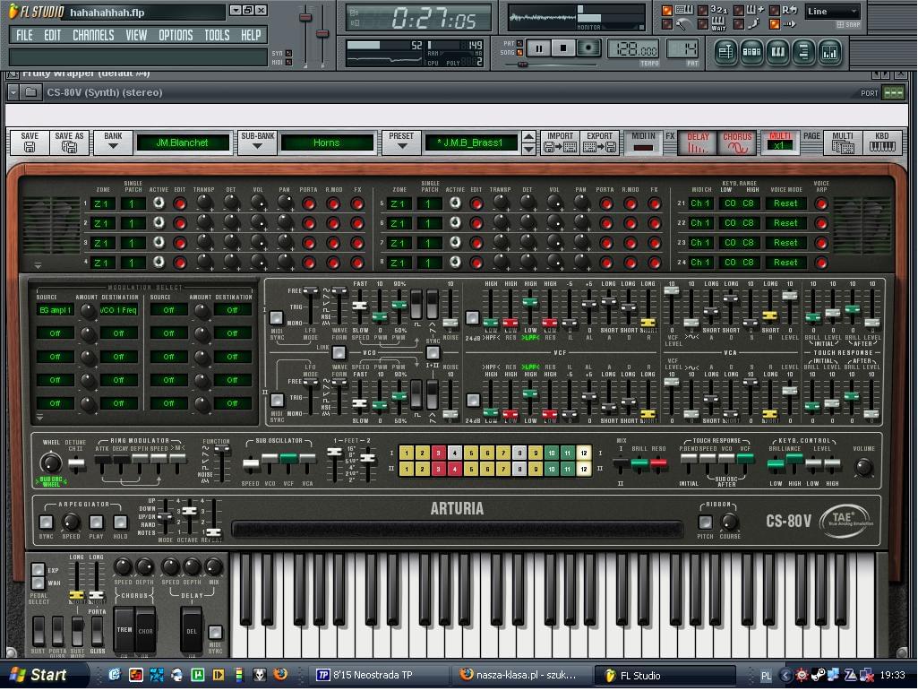This screenshot has height=691, width=918.
Task: Open the CHANNELS menu
Action: coord(93,35)
